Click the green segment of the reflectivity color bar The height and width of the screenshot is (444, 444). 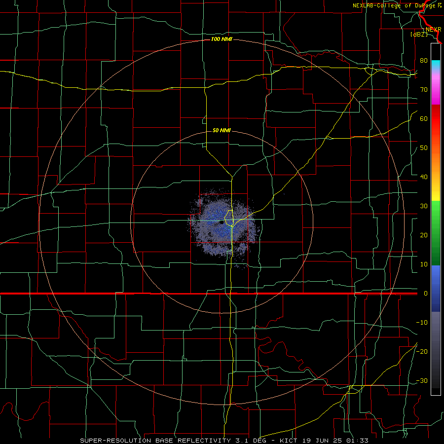[436, 233]
